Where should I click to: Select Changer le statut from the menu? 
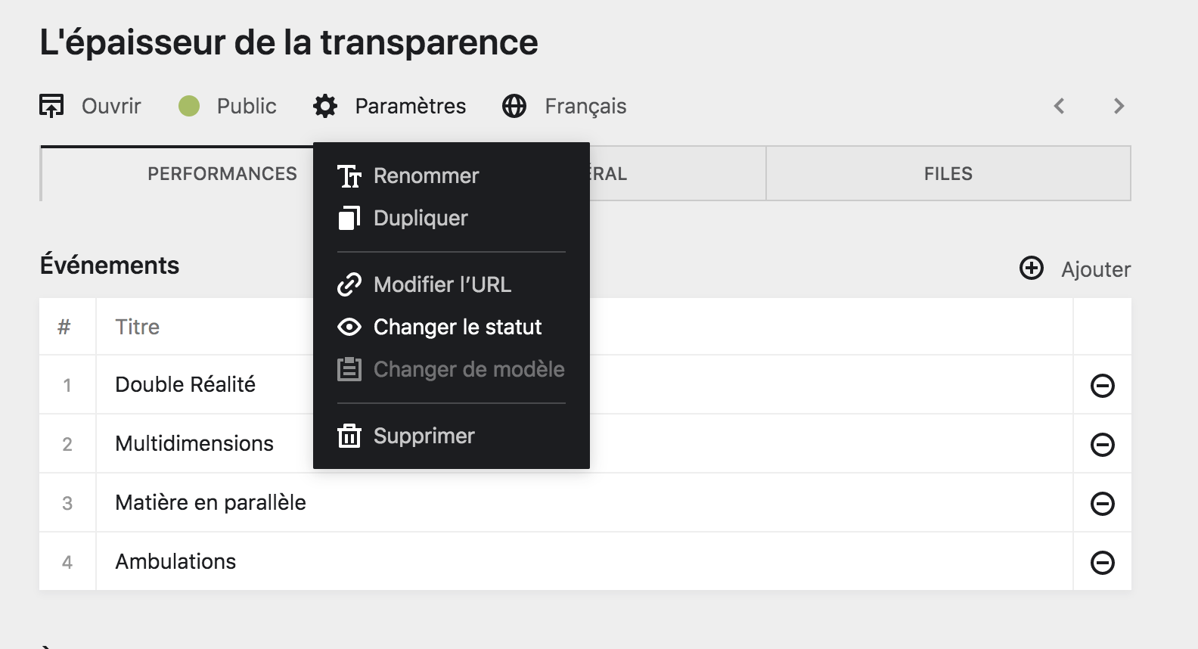click(x=458, y=327)
